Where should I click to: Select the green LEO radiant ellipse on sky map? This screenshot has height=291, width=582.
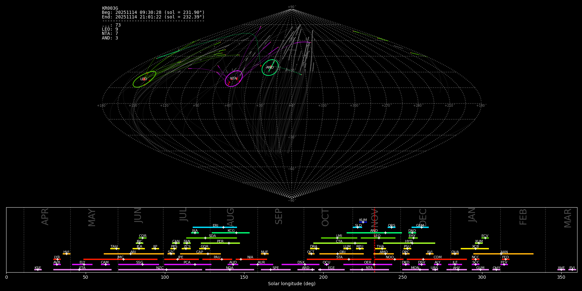(x=145, y=79)
